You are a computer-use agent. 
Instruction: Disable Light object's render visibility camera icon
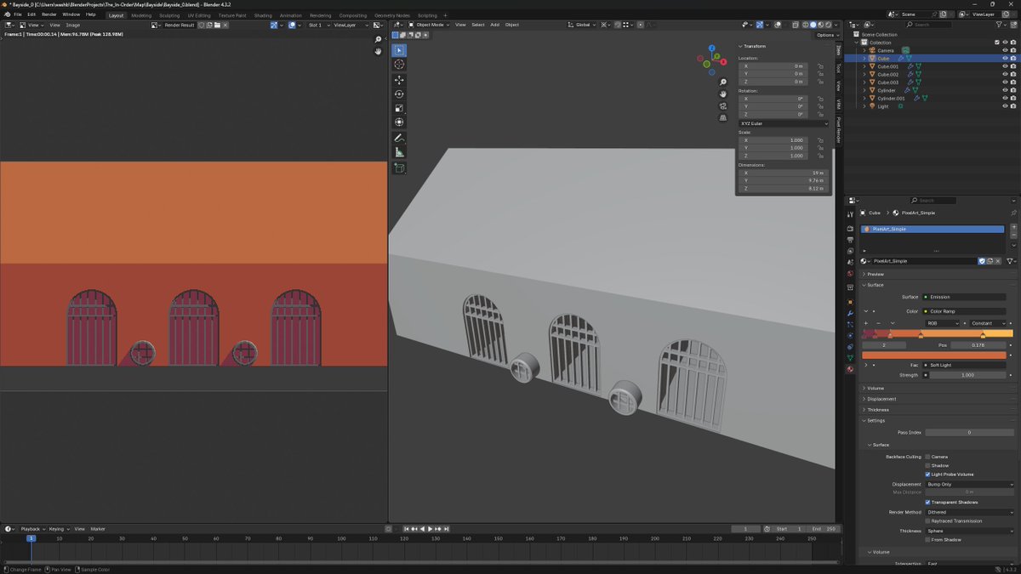(x=1013, y=105)
